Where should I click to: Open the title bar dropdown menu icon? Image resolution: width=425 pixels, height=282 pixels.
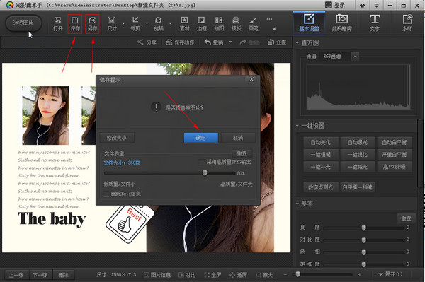coord(376,6)
